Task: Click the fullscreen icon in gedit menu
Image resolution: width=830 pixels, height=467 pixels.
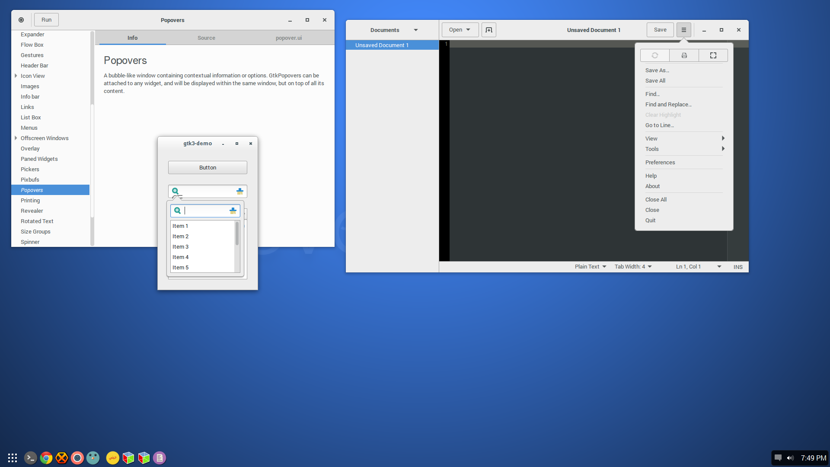Action: tap(713, 55)
